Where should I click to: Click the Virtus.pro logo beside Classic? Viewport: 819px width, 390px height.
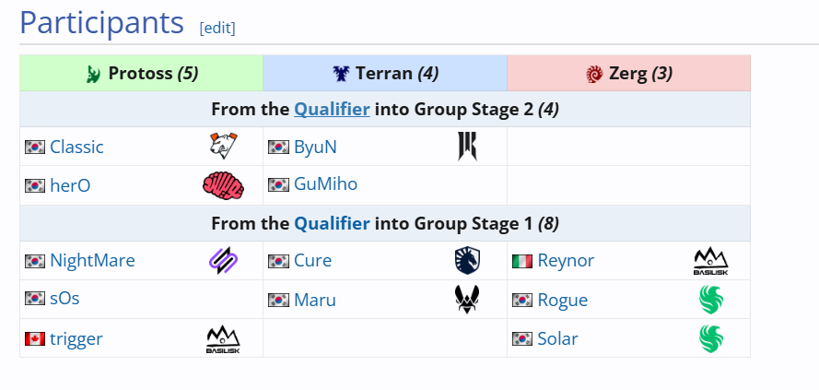tap(224, 146)
